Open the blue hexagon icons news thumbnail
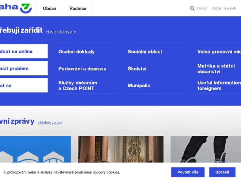This screenshot has height=182, width=241. [x=35, y=149]
